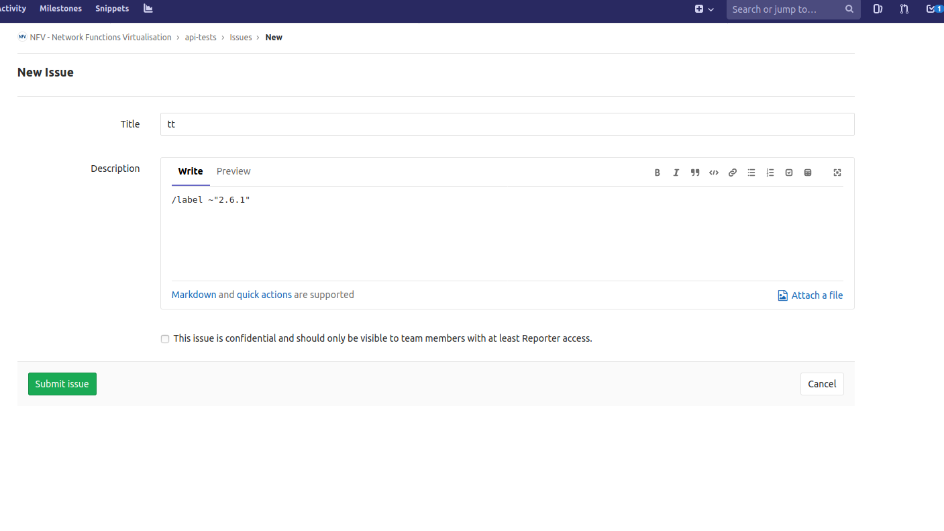Click the Submit issue button
Image resolution: width=944 pixels, height=531 pixels.
[62, 384]
